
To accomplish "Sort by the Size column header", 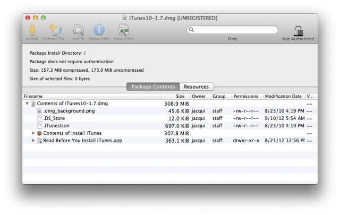I will click(x=176, y=96).
